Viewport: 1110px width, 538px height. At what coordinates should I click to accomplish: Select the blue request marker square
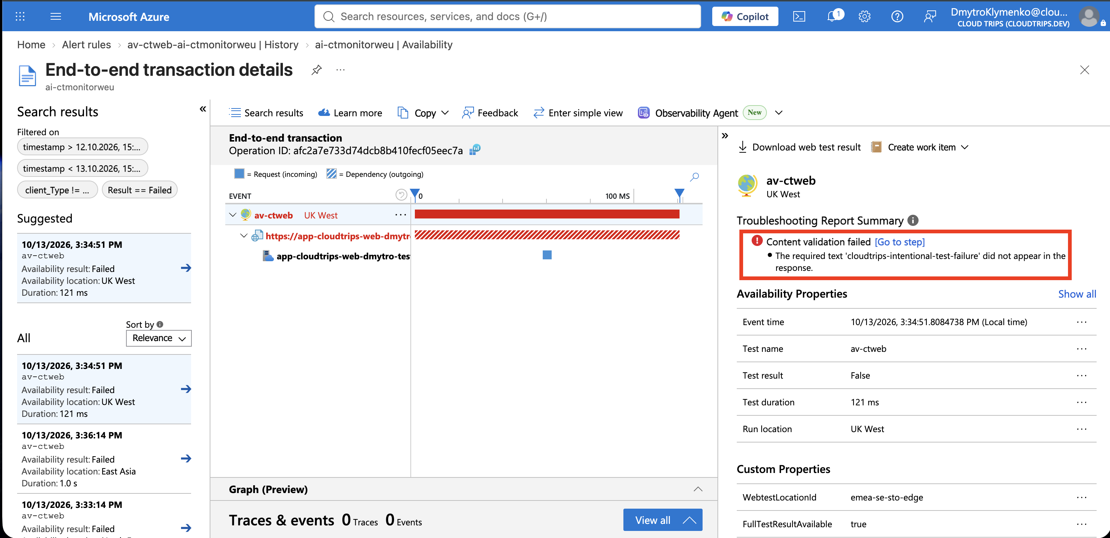click(547, 255)
